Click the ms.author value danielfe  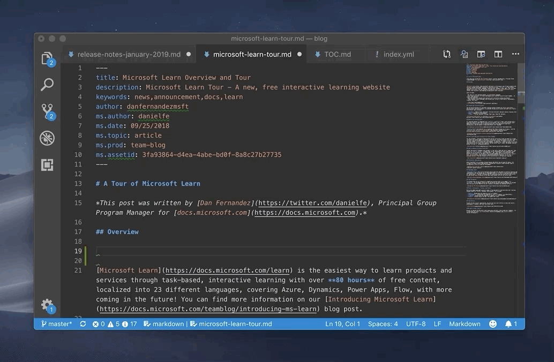tap(154, 116)
